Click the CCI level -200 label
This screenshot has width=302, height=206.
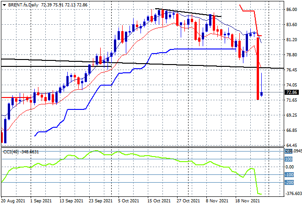click(289, 183)
